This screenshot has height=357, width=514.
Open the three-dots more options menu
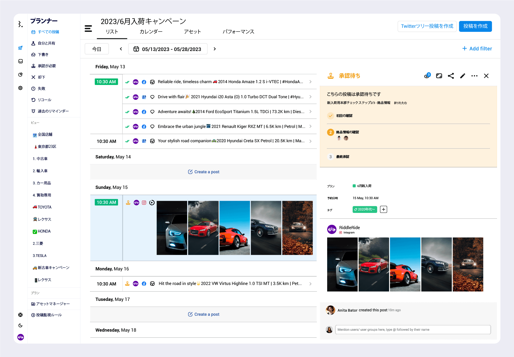point(474,76)
